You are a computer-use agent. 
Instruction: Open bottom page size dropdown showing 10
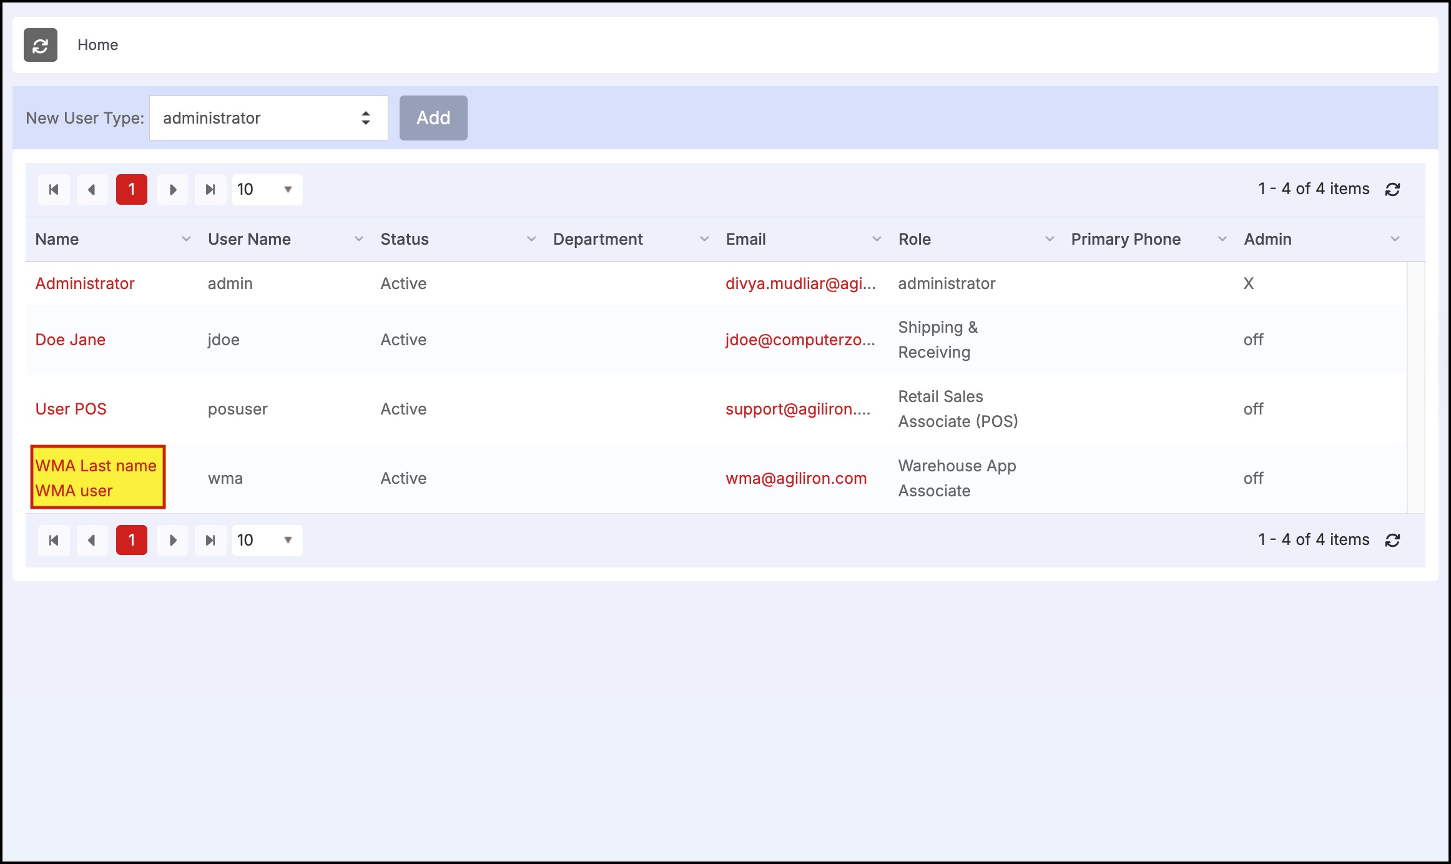pyautogui.click(x=267, y=541)
